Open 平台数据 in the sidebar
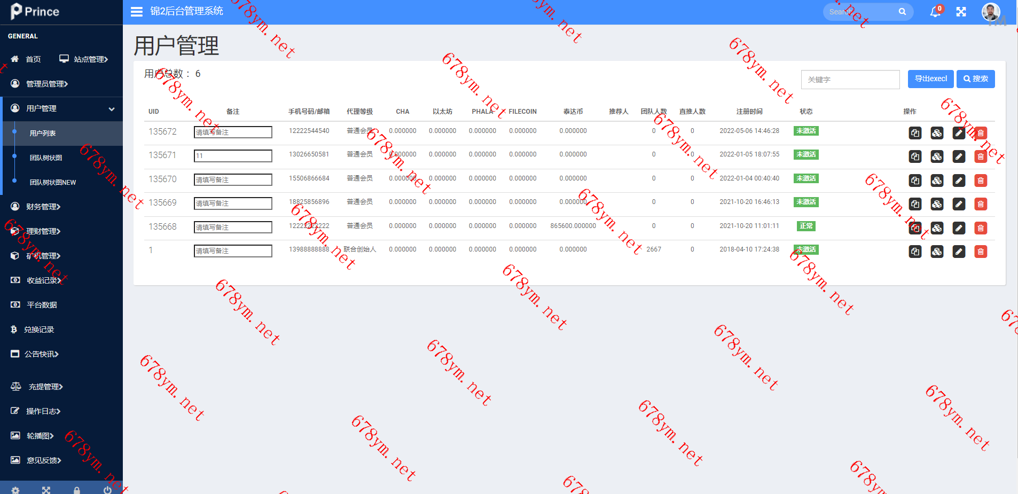Screen dimensions: 1018x494 [42, 305]
